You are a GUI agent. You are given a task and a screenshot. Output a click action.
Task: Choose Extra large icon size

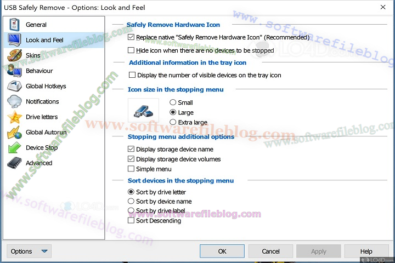173,122
